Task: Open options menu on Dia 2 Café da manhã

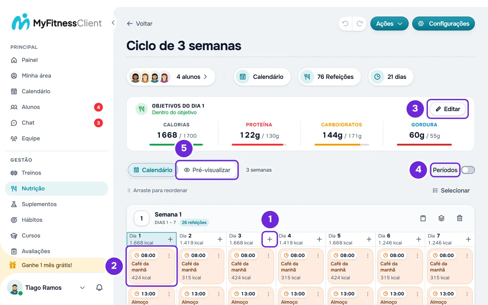Action: [219, 256]
